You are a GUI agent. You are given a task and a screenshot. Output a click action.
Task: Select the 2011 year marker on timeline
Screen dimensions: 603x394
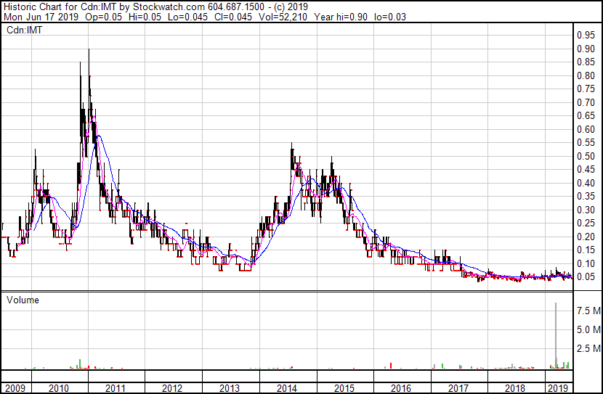point(115,388)
